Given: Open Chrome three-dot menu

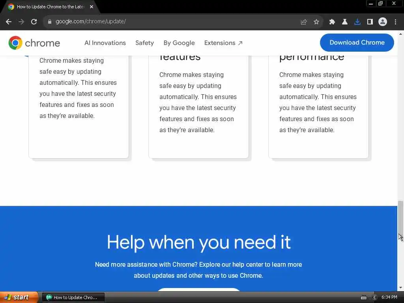Looking at the screenshot, I should pyautogui.click(x=395, y=22).
